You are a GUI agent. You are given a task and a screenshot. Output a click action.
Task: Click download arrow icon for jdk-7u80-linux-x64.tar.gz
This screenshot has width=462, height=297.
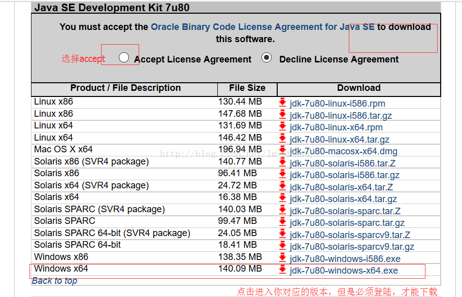point(282,138)
